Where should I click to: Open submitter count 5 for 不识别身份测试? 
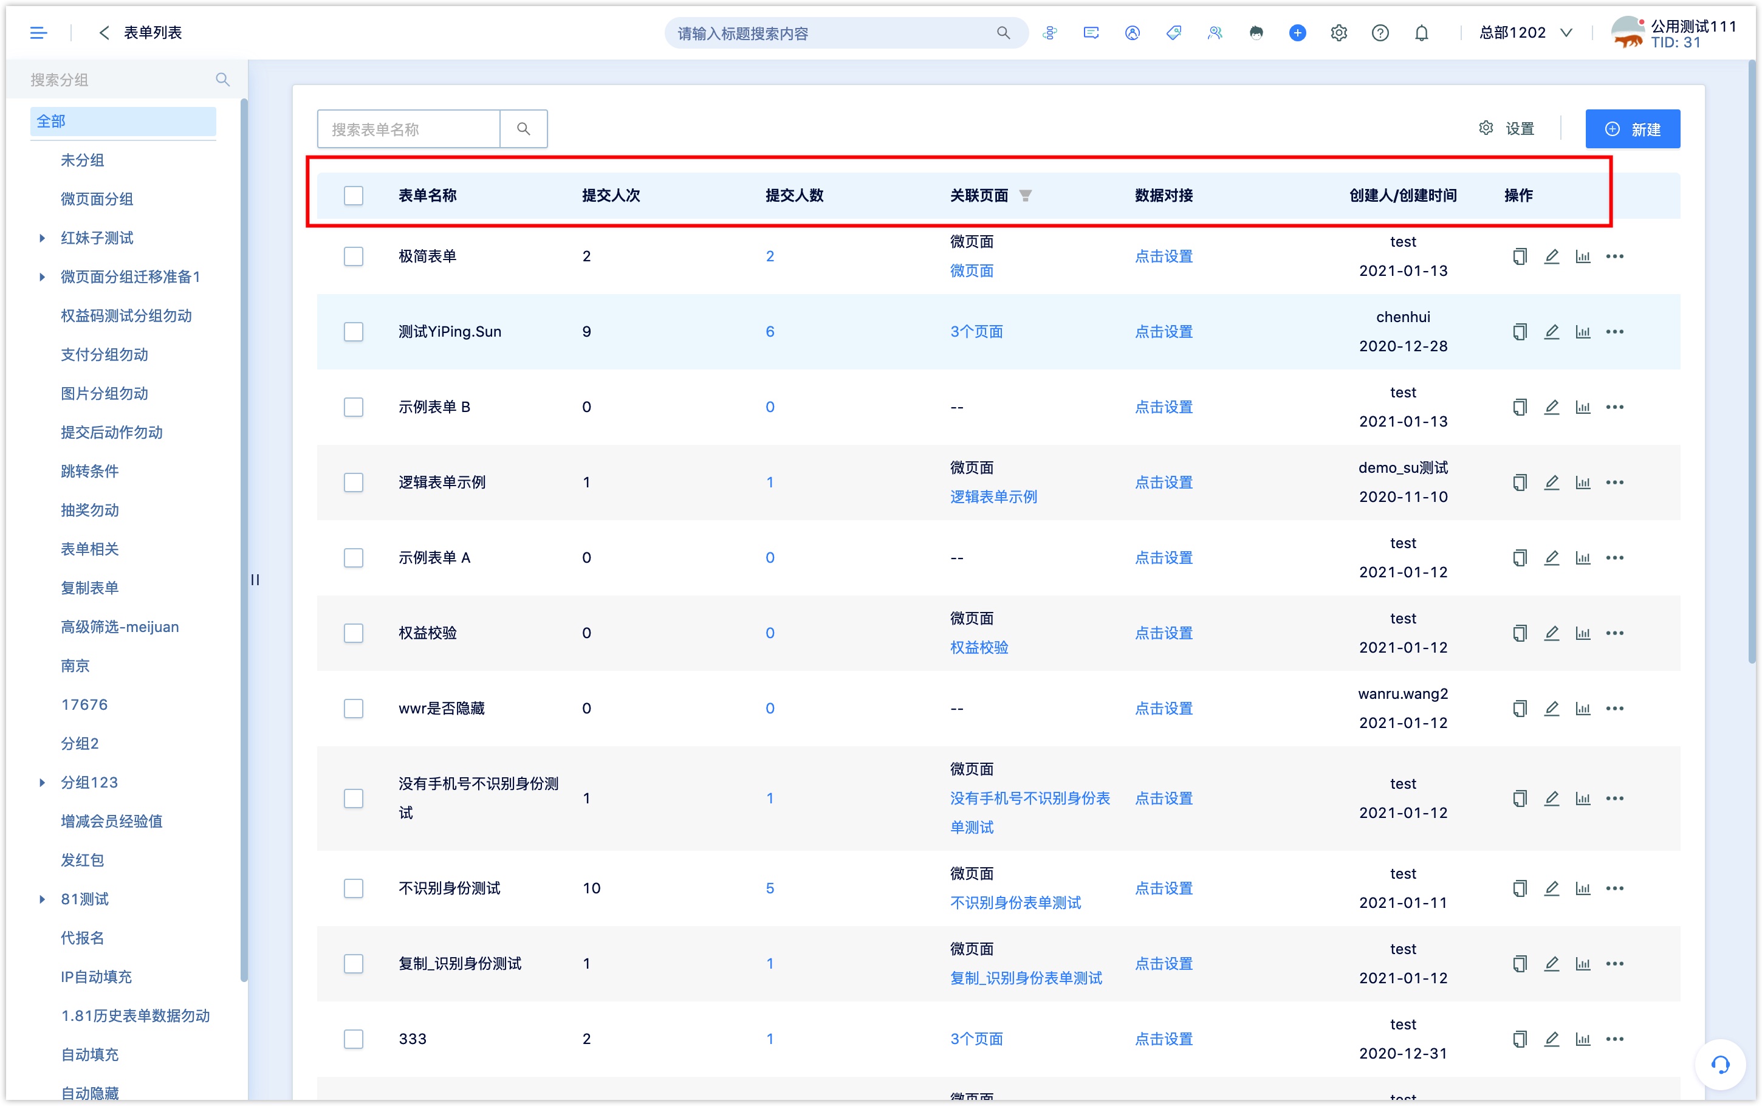770,888
